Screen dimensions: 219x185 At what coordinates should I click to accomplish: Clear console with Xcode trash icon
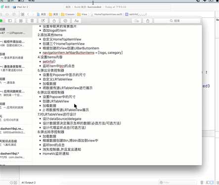click(202, 183)
